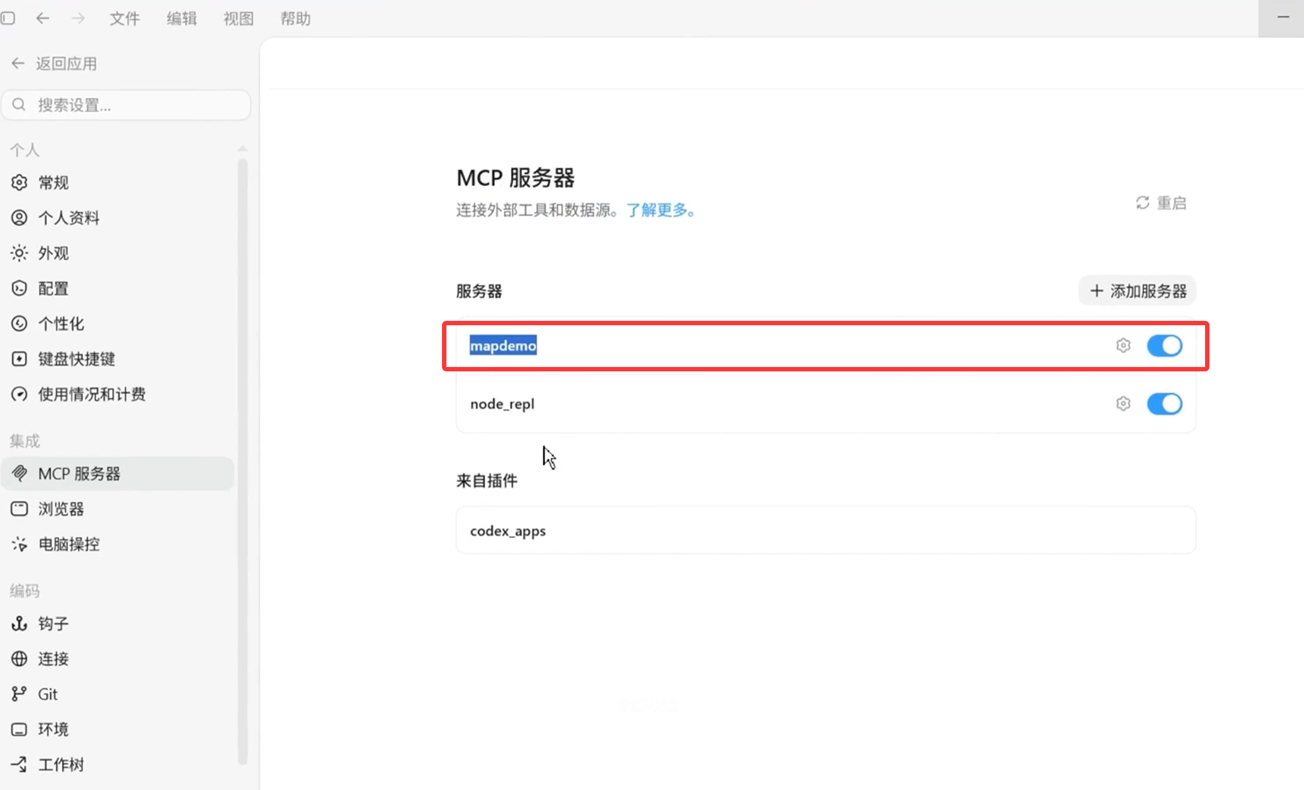Click the 使用情况和计费 gauge icon
The width and height of the screenshot is (1304, 790).
(19, 394)
